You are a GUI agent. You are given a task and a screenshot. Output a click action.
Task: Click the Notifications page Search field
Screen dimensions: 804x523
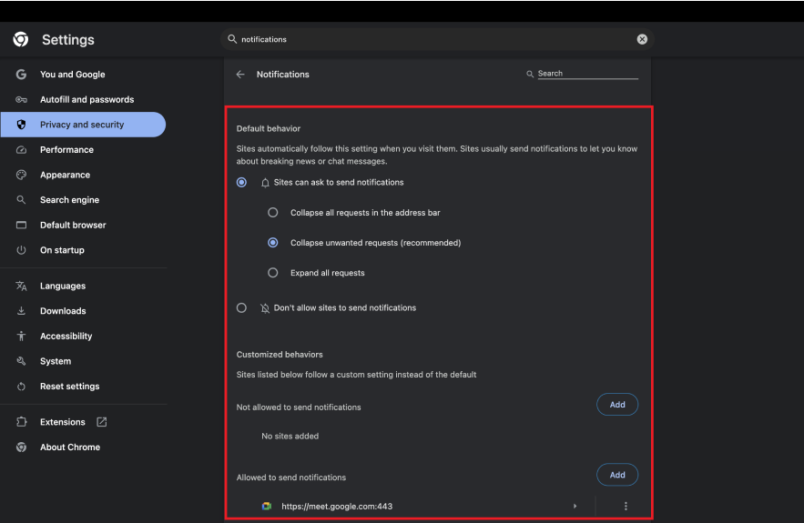[x=587, y=74]
